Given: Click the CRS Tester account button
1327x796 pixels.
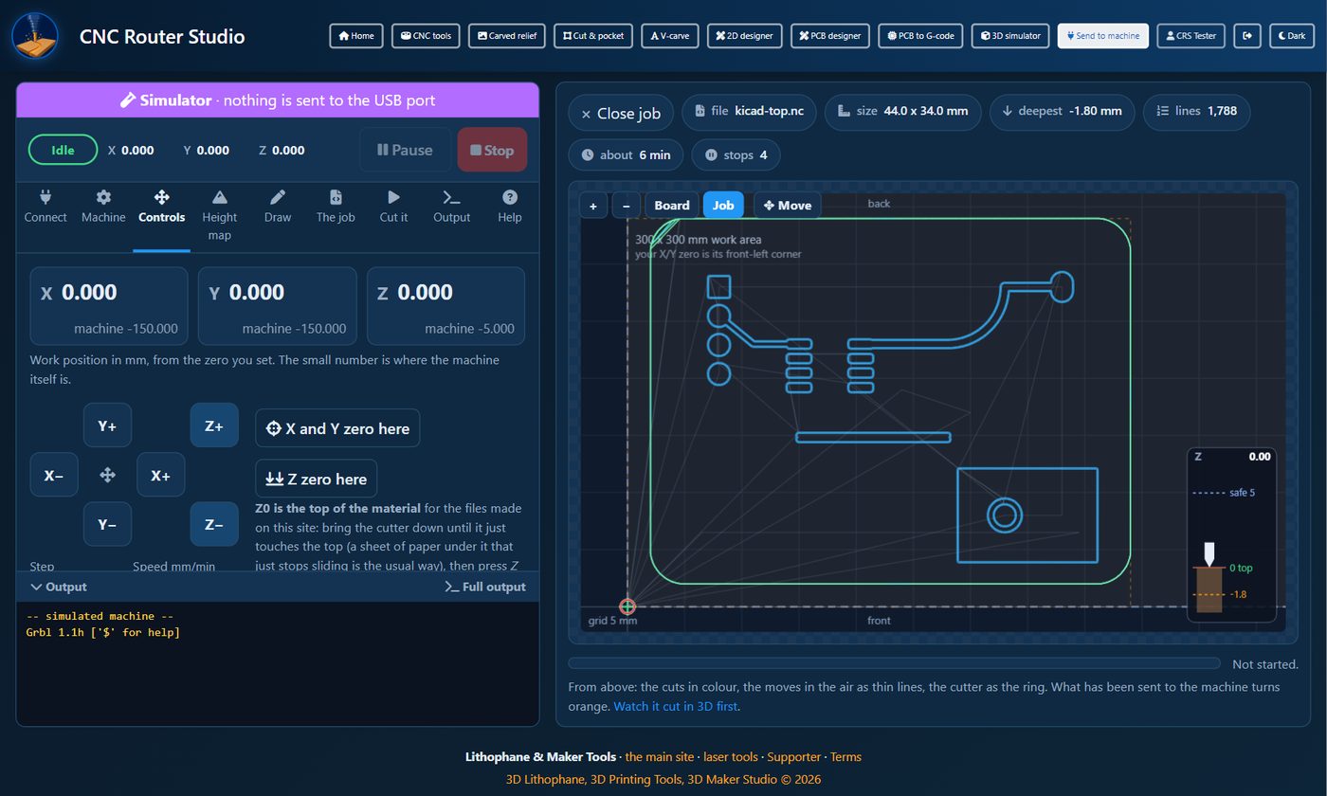Looking at the screenshot, I should tap(1191, 36).
